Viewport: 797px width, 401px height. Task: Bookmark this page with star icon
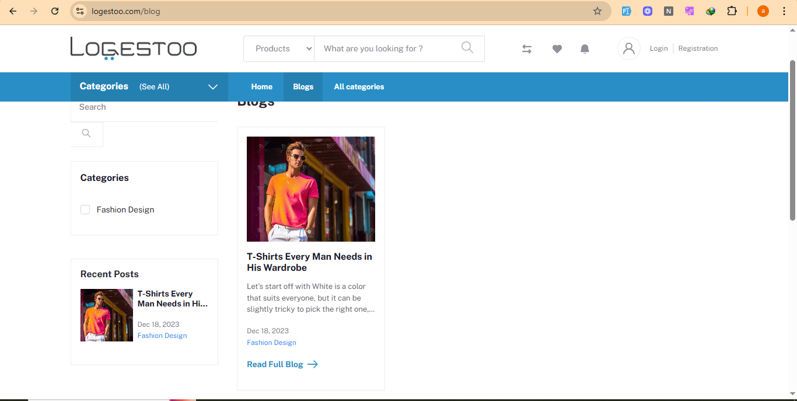(x=597, y=11)
